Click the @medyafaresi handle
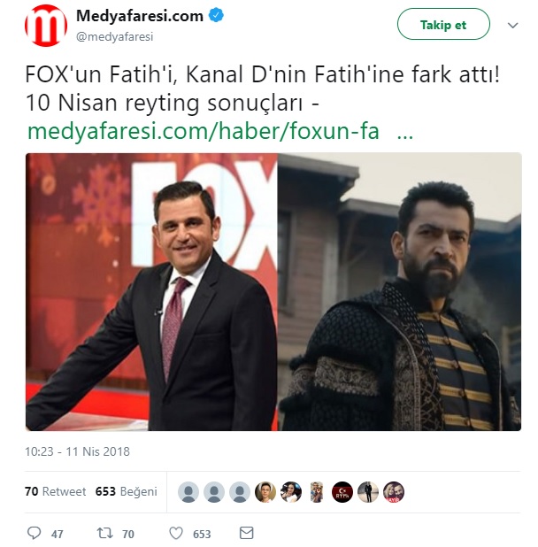This screenshot has width=538, height=547. pos(111,35)
